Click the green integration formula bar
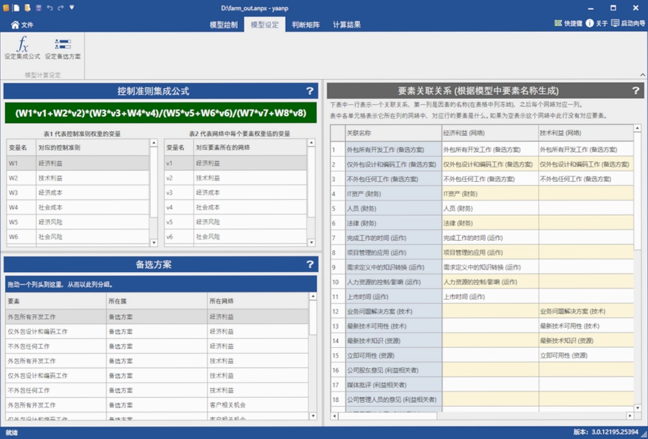The width and height of the screenshot is (648, 439). point(161,113)
